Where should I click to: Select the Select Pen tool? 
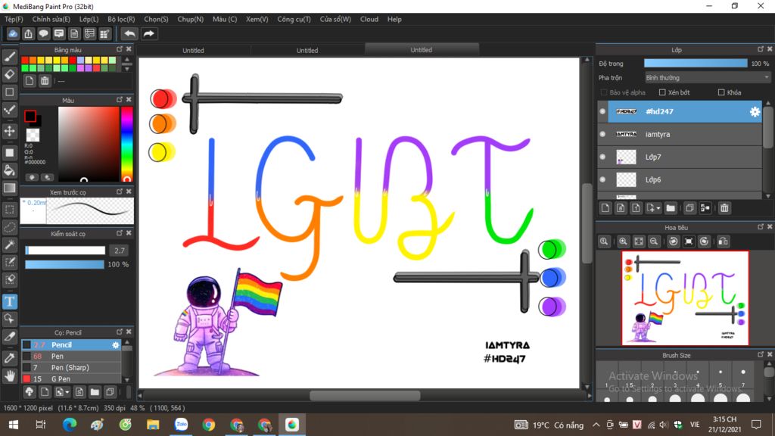tap(9, 263)
